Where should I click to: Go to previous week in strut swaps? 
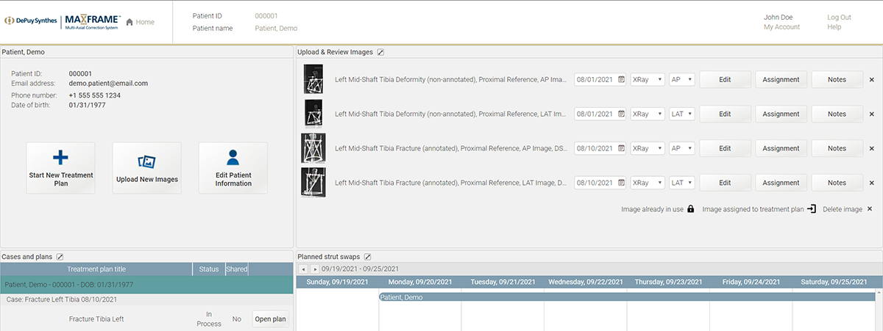pos(303,269)
